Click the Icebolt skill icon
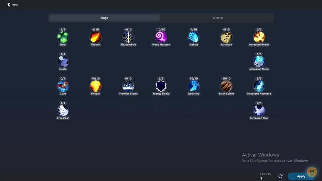The image size is (322, 181). 194,37
